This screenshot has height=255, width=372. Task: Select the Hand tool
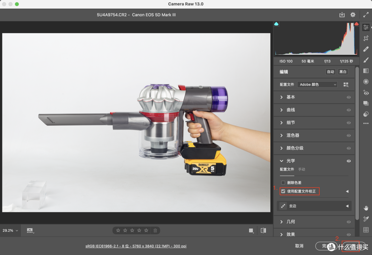366,208
